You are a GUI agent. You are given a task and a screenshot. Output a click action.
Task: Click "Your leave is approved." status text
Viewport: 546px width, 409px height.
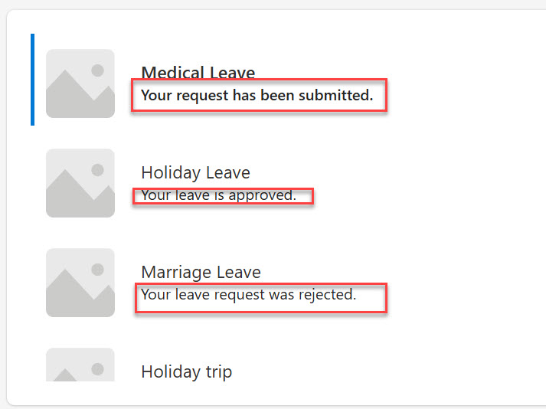[218, 195]
